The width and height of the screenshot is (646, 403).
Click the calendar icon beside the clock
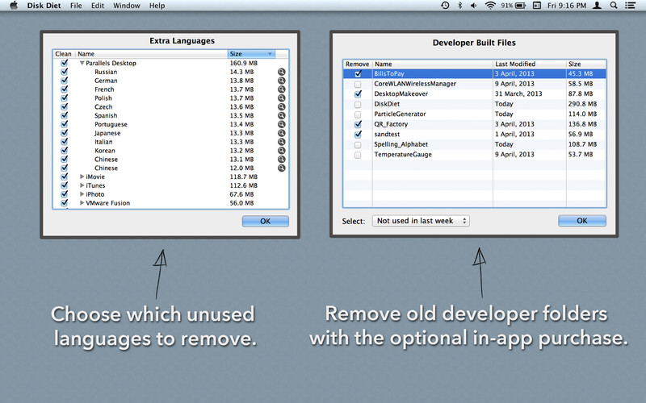coord(536,6)
